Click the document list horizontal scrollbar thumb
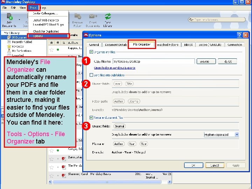 [x=107, y=182]
